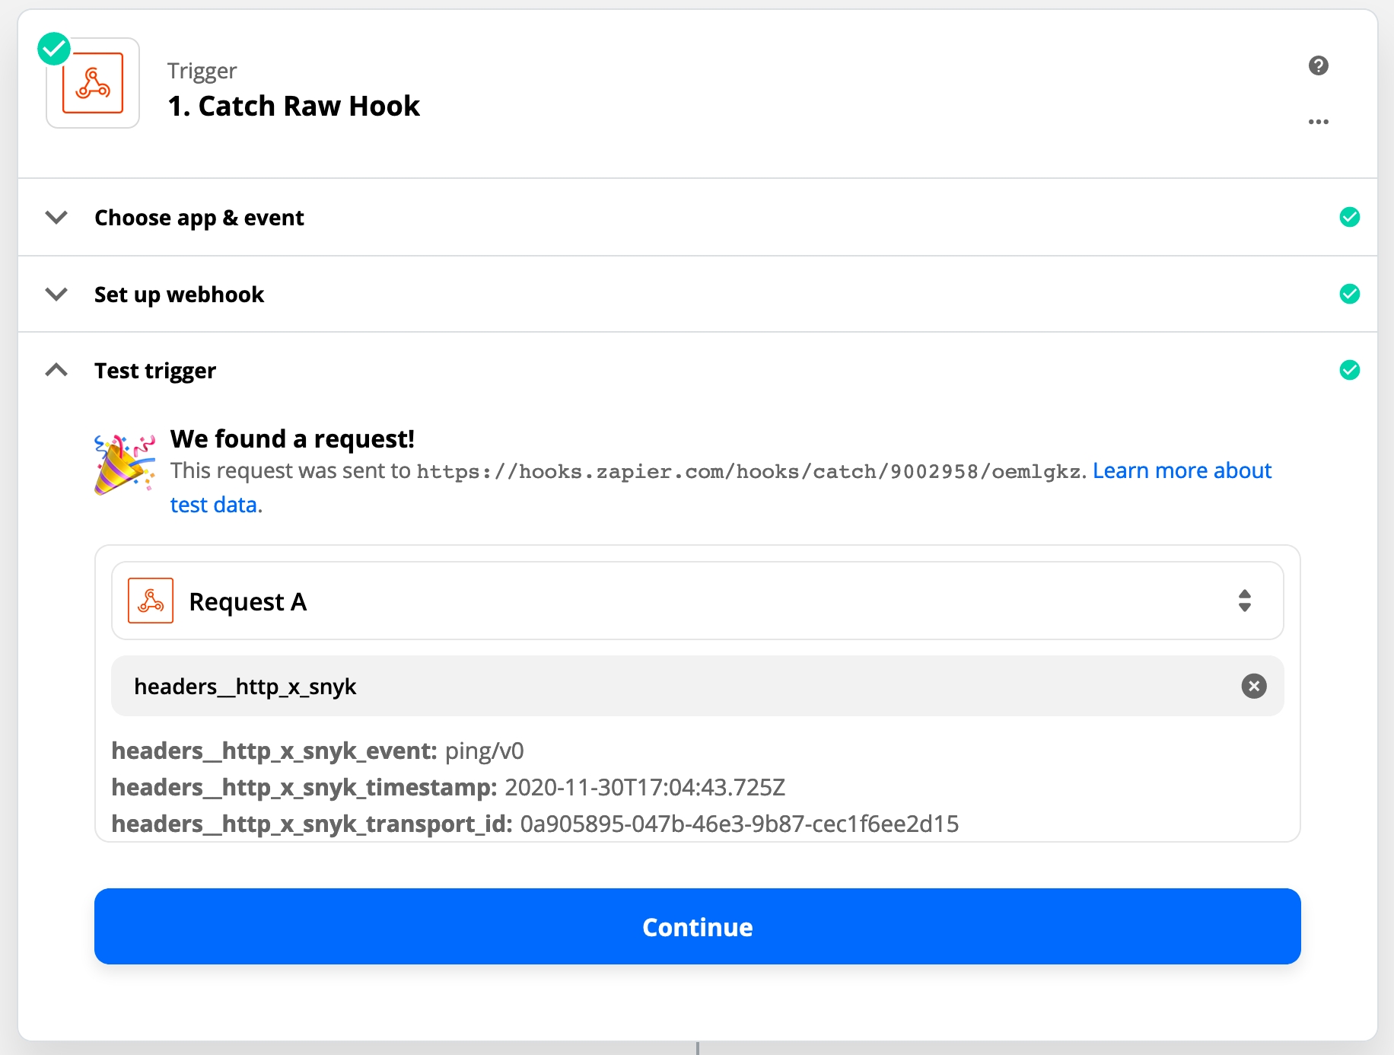Click the green checkmark badge on trigger icon

54,49
